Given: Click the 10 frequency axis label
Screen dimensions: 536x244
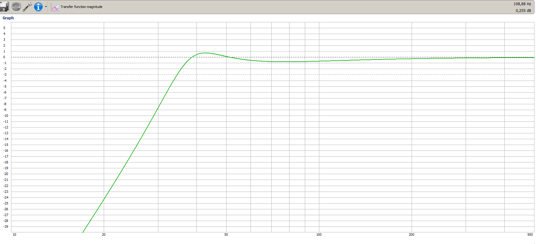Looking at the screenshot, I should pos(14,234).
